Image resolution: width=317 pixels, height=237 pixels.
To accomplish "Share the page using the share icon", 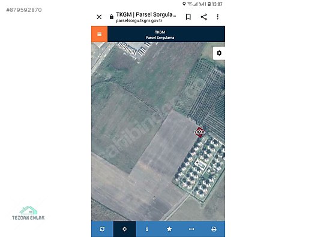I will click(204, 17).
